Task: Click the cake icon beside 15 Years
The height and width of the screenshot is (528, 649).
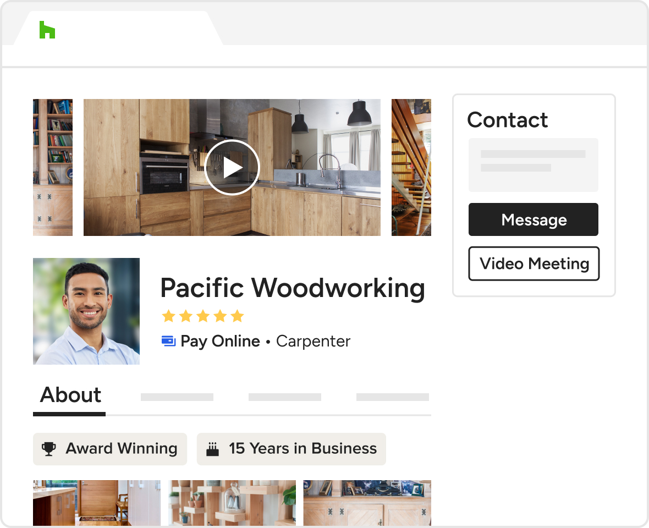Action: pos(212,449)
